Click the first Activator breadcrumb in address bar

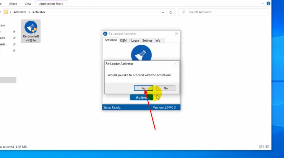[20, 12]
